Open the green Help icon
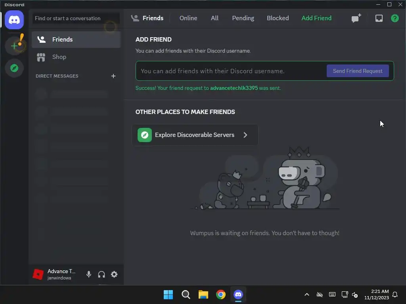The height and width of the screenshot is (304, 406). [395, 18]
